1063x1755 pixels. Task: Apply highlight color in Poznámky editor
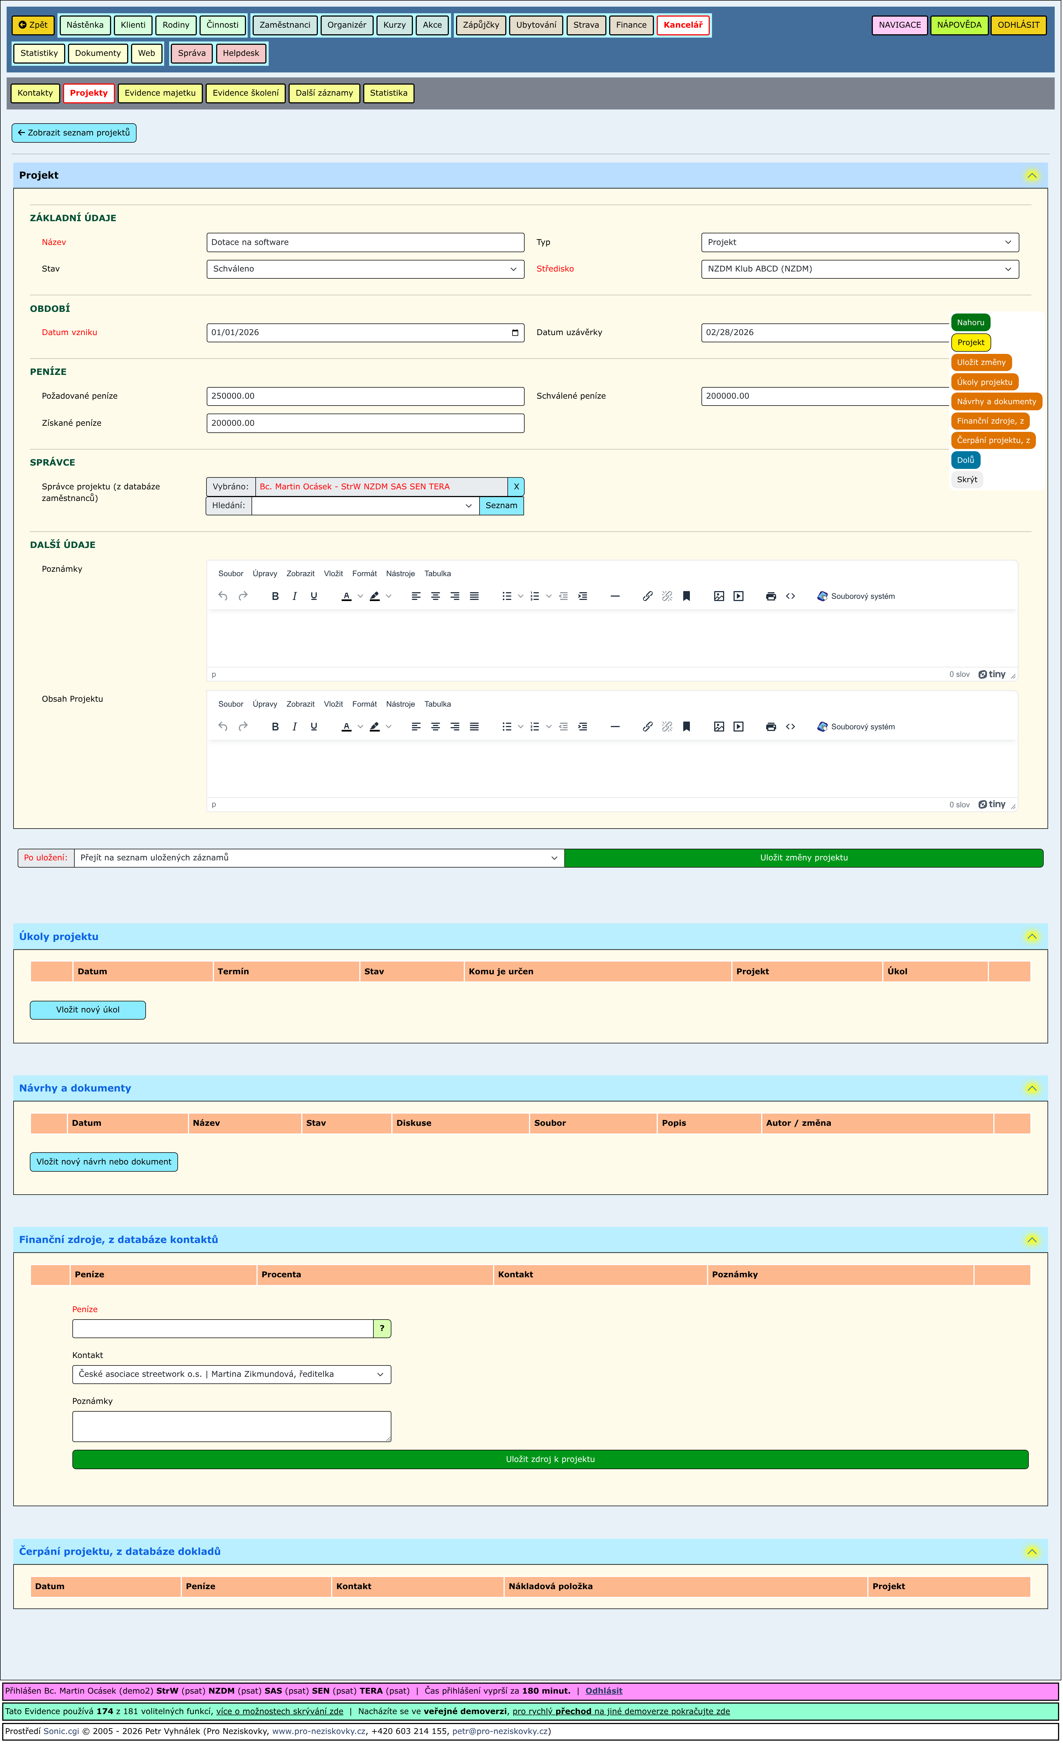point(375,596)
